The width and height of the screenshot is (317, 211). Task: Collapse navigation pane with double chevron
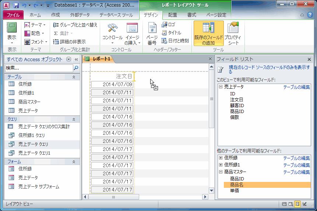(76, 59)
